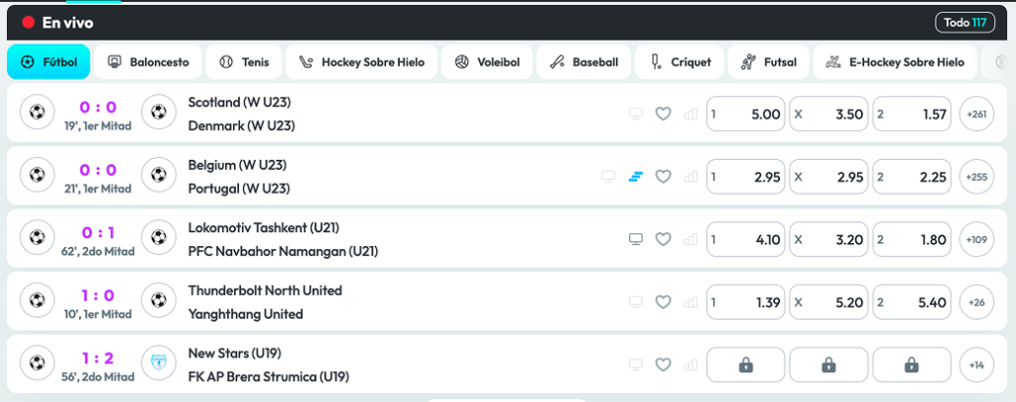Select the Hockey Sobre Hielo tab
Image resolution: width=1016 pixels, height=402 pixels.
pos(361,62)
